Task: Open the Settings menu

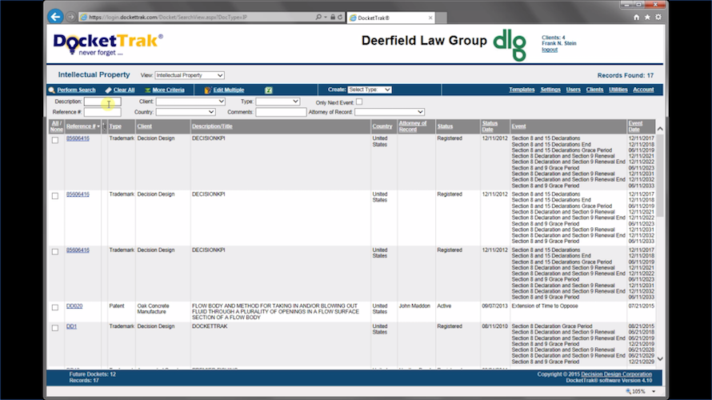Action: click(550, 90)
